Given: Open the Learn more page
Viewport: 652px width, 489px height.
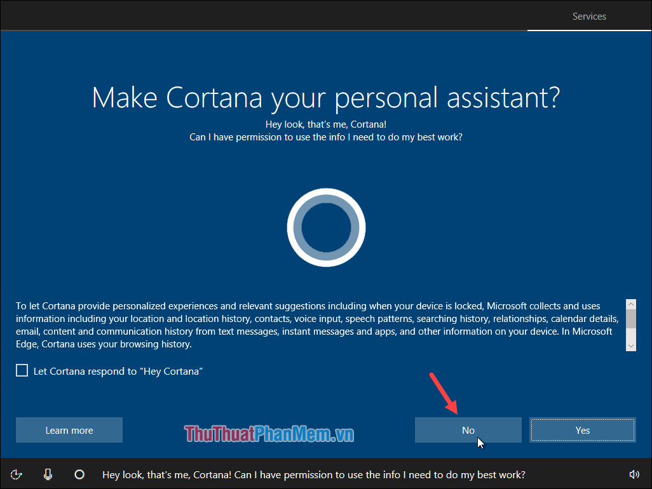Looking at the screenshot, I should [69, 430].
